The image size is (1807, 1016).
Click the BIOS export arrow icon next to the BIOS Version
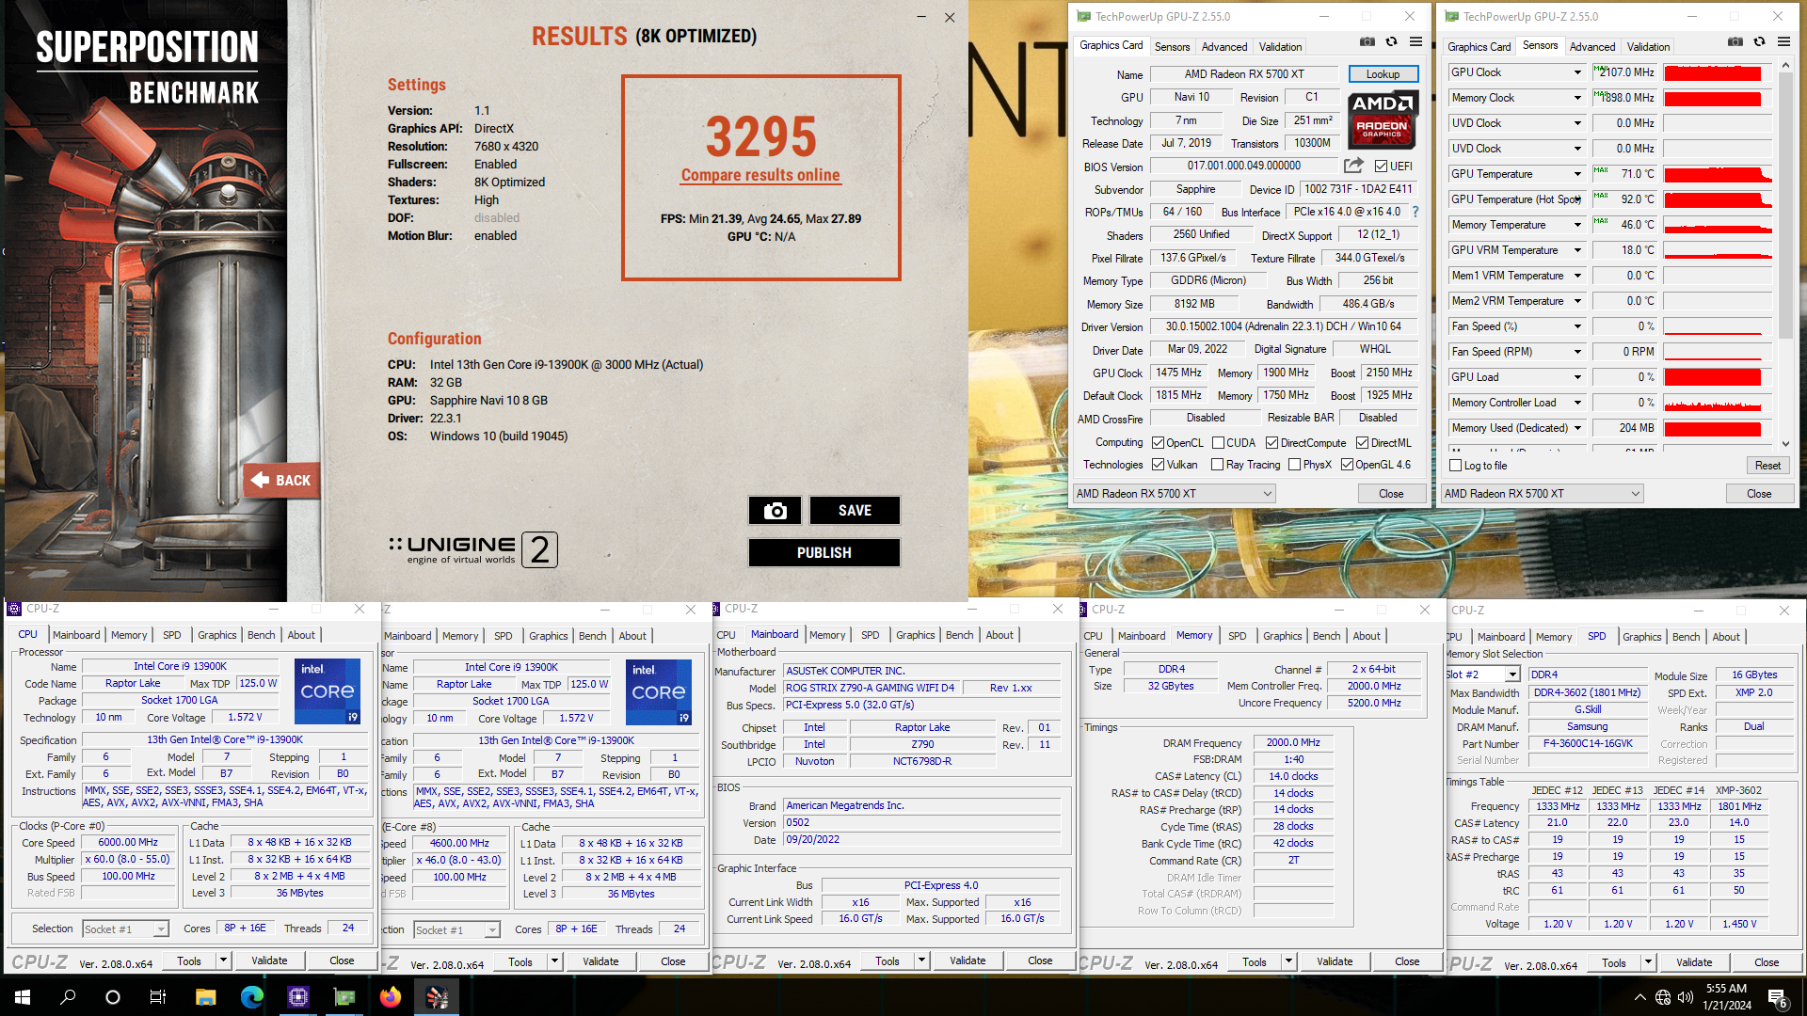click(1353, 167)
